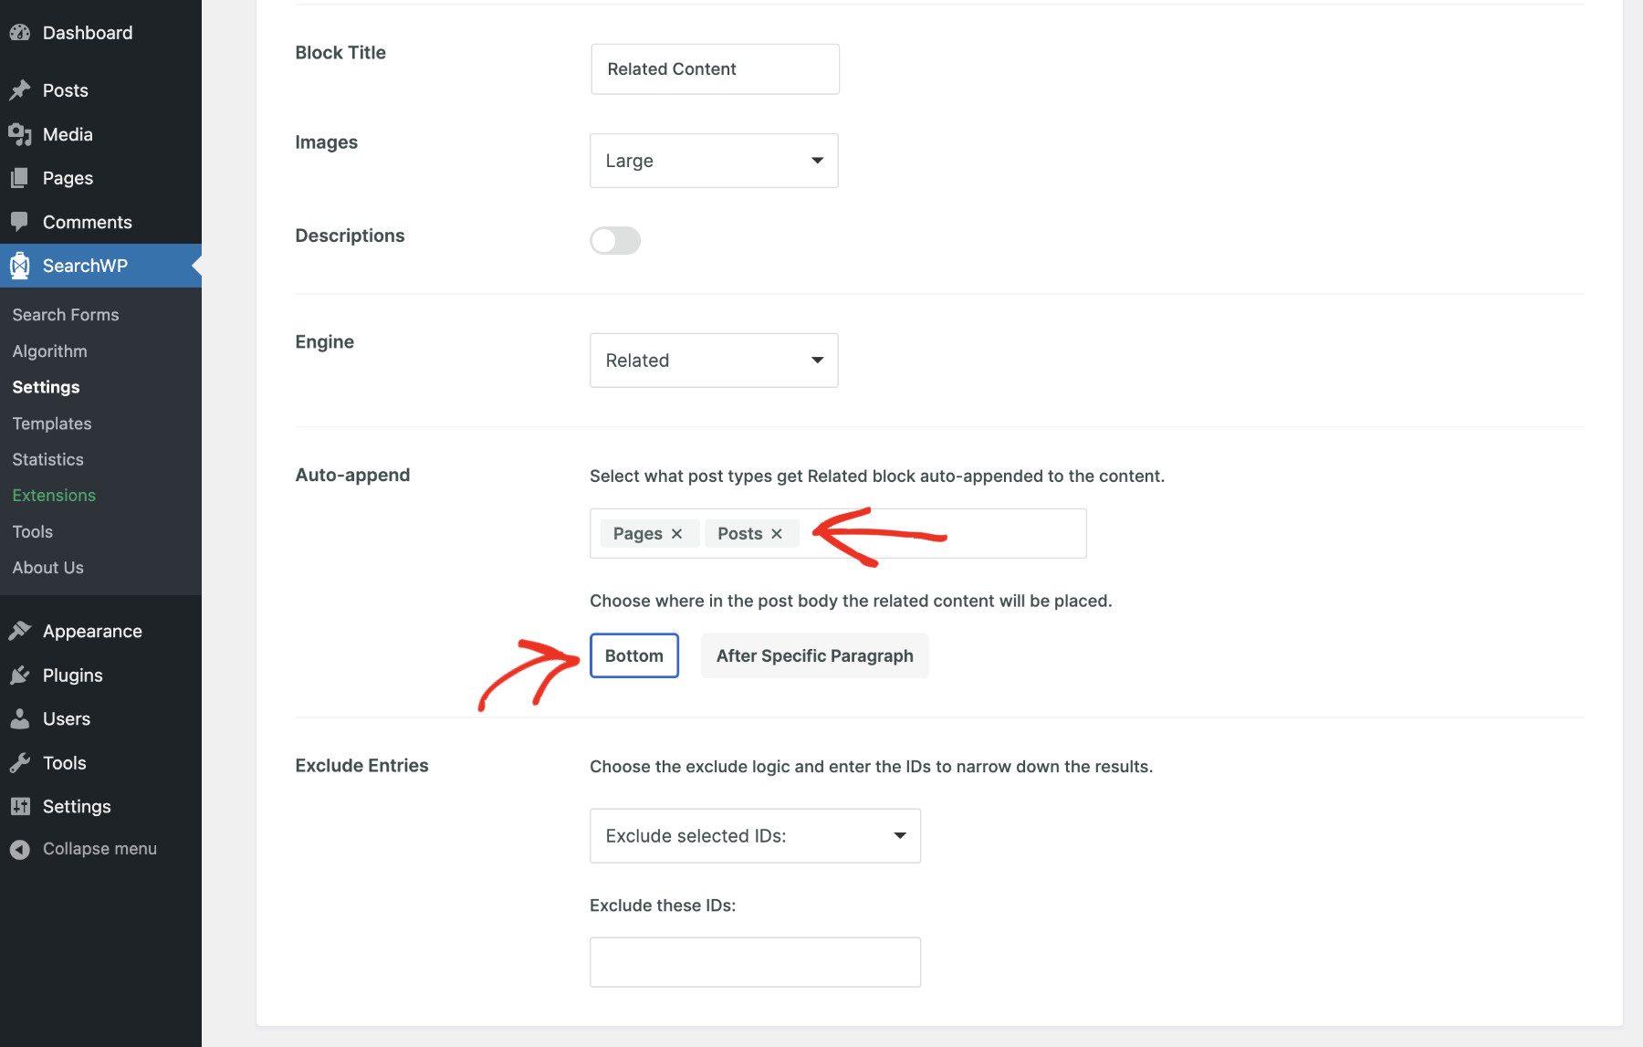The width and height of the screenshot is (1643, 1047).
Task: Open SearchWP menu item
Action: 100,266
